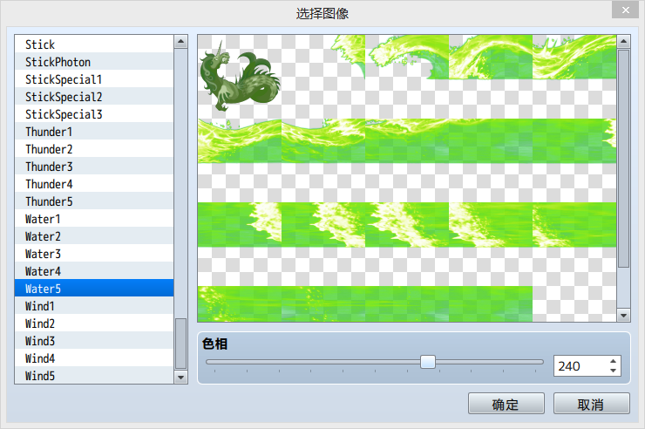Select Thunder2 animation image
This screenshot has width=645, height=429.
94,149
